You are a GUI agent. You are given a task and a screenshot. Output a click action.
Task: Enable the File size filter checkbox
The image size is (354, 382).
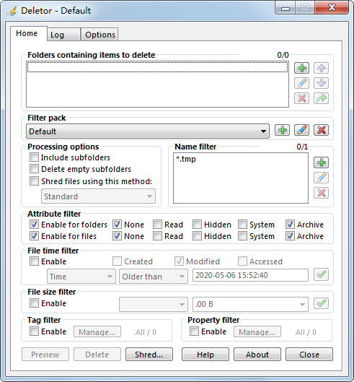[34, 303]
